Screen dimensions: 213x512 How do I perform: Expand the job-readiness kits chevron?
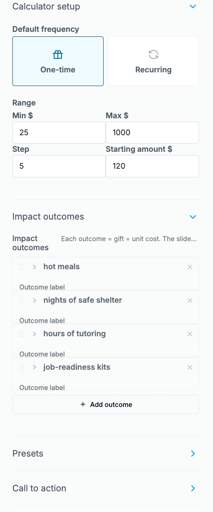[35, 367]
